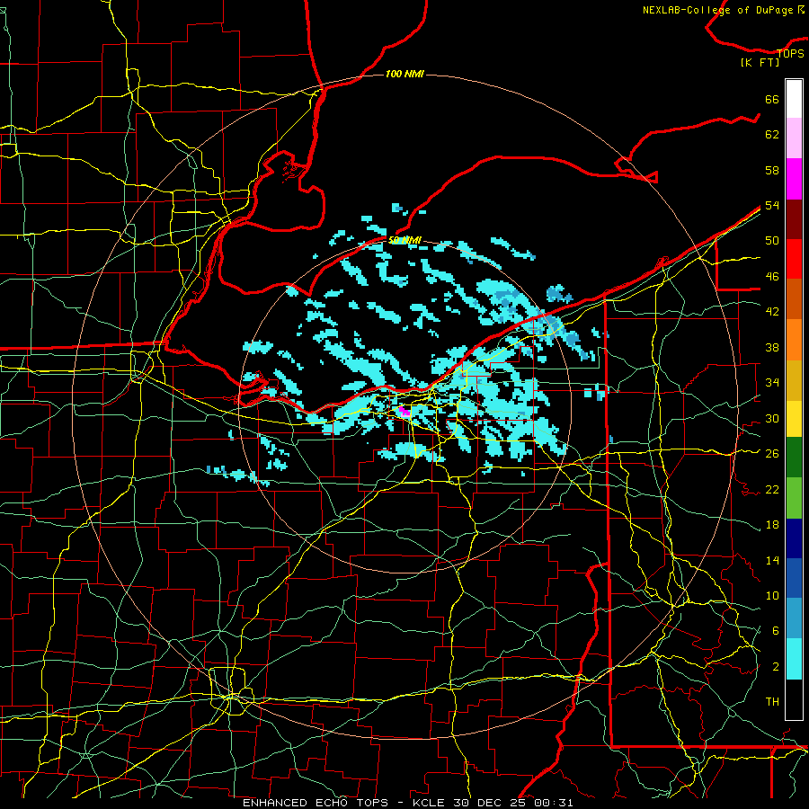Click the legend value 30
809x809 pixels.
pyautogui.click(x=772, y=418)
